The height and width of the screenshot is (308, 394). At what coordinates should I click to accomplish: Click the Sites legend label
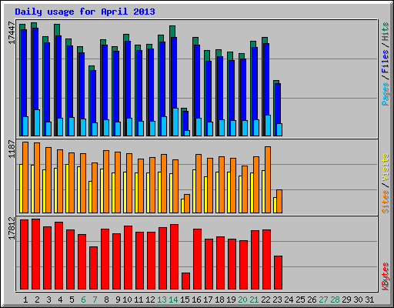tap(386, 202)
